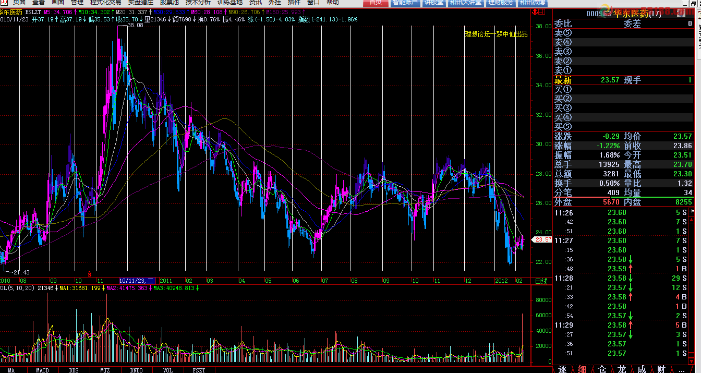
Task: Click the 和讯大讲堂 button
Action: pyautogui.click(x=466, y=3)
